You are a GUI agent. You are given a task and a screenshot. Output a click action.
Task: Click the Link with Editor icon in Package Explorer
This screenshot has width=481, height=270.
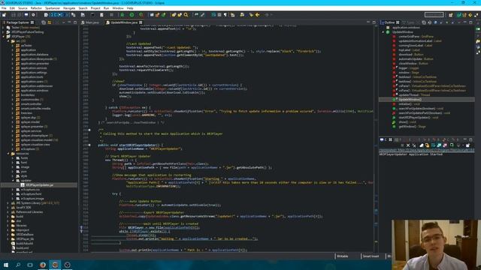click(50, 22)
